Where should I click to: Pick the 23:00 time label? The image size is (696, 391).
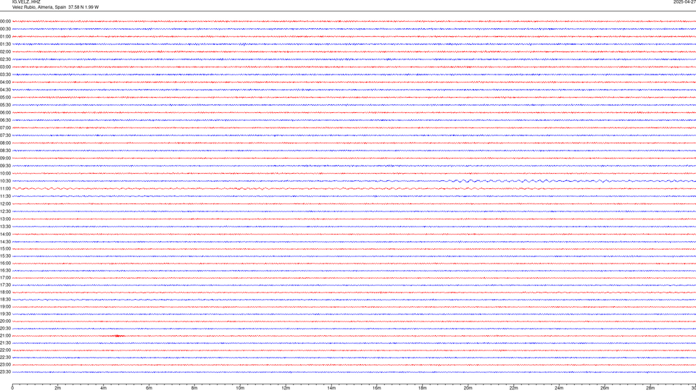tap(5, 365)
